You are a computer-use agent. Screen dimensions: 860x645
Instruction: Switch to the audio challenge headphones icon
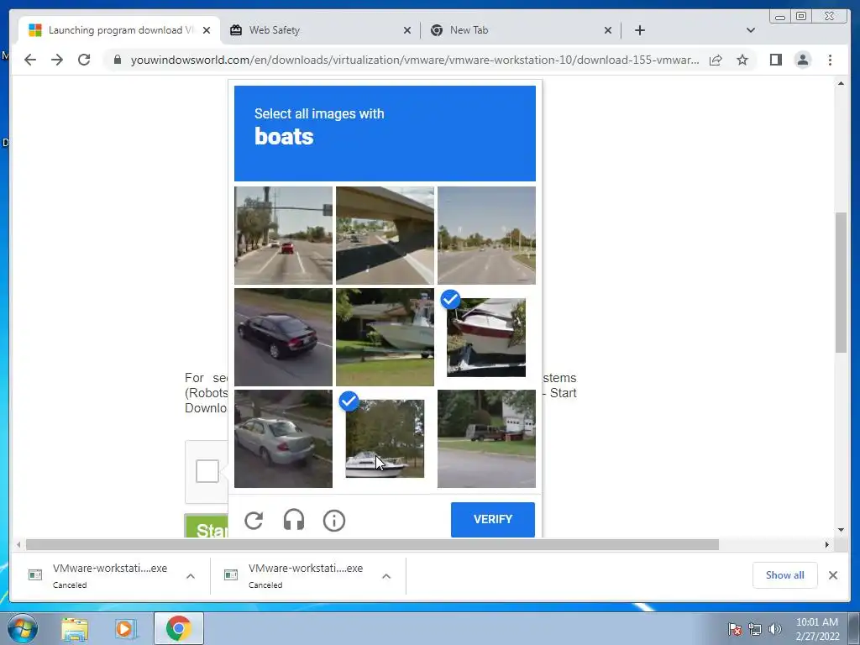click(294, 520)
